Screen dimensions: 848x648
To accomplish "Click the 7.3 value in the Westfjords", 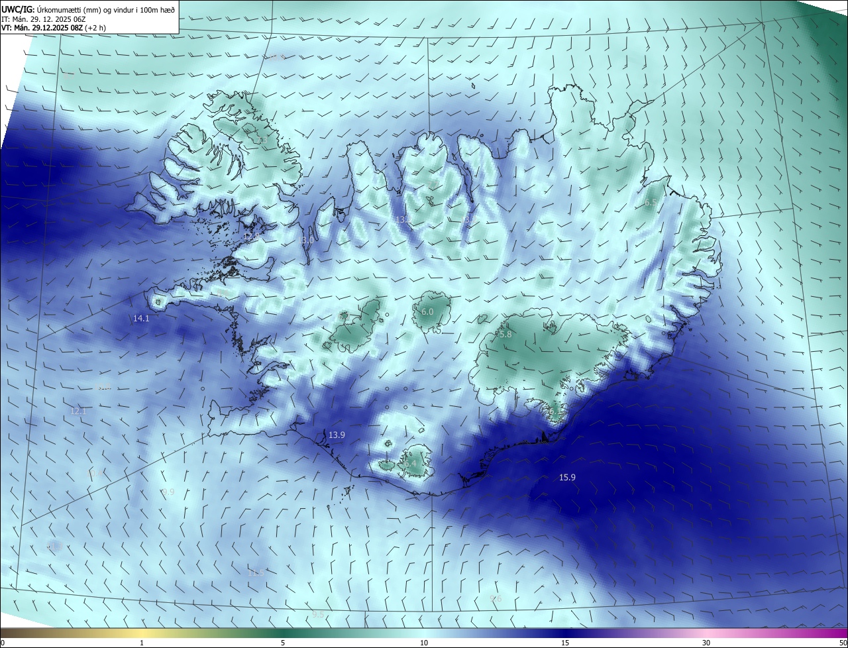I will click(x=263, y=140).
